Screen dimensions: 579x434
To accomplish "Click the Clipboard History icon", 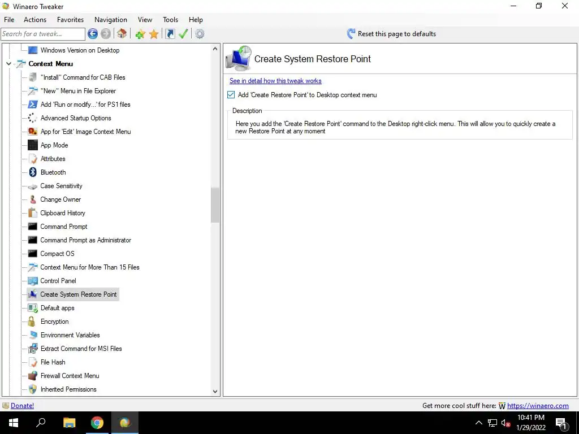I will coord(32,212).
